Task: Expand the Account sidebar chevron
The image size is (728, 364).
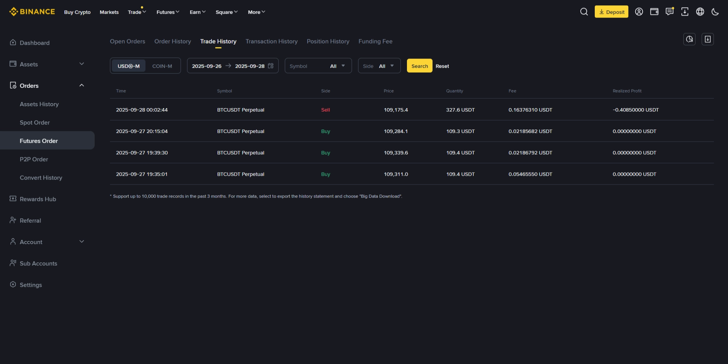Action: point(82,241)
